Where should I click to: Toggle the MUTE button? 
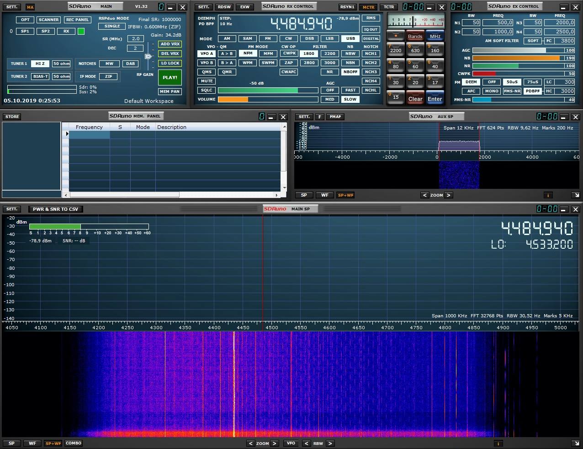[x=207, y=81]
